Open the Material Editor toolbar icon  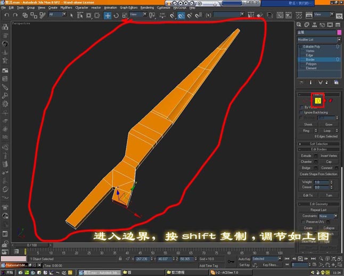coord(299,15)
